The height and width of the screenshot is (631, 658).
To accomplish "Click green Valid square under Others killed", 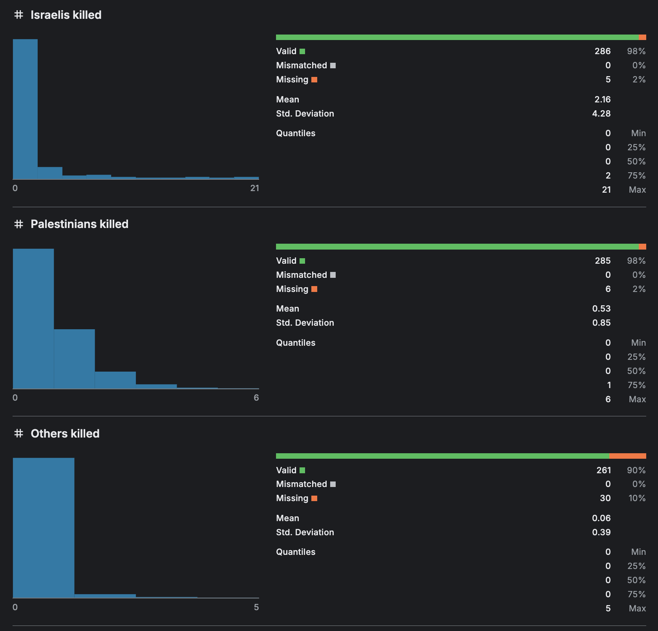I will point(302,470).
